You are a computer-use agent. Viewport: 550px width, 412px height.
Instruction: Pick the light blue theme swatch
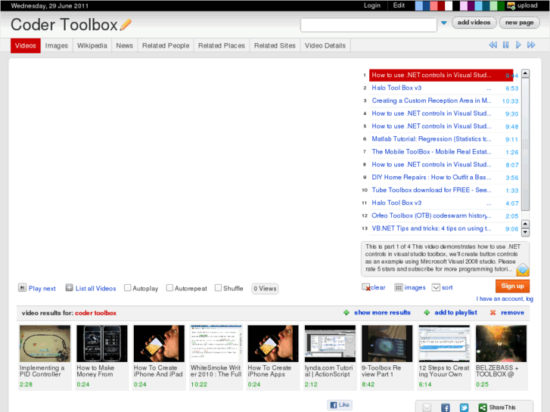pyautogui.click(x=418, y=6)
